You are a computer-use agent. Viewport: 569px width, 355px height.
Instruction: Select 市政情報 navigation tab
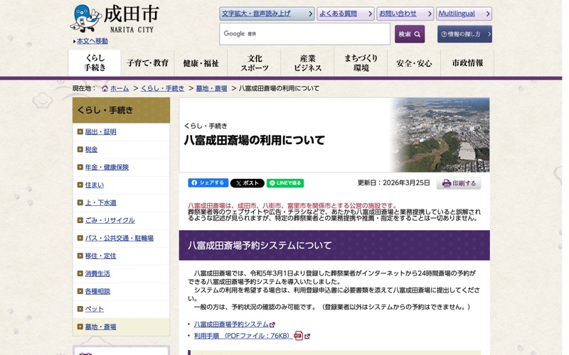(x=467, y=63)
